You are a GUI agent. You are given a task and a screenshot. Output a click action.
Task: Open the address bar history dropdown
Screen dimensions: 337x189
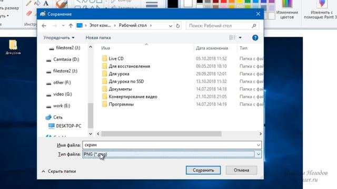click(171, 26)
